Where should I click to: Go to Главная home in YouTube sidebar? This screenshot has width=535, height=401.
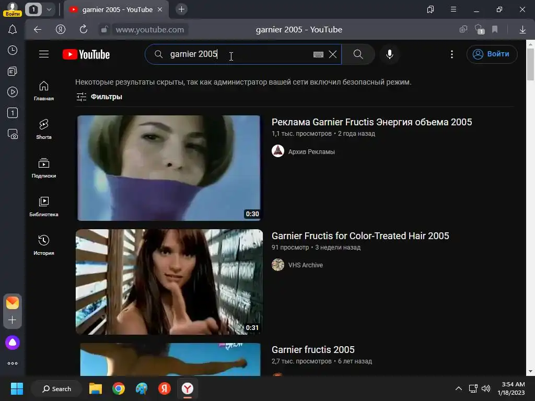(44, 91)
